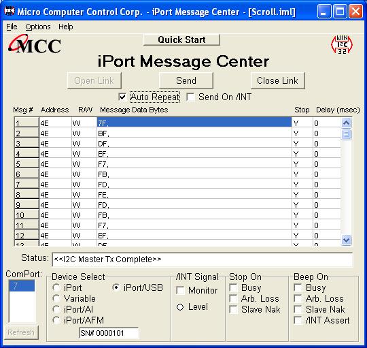Click the Send button
This screenshot has width=367, height=348.
[x=186, y=80]
